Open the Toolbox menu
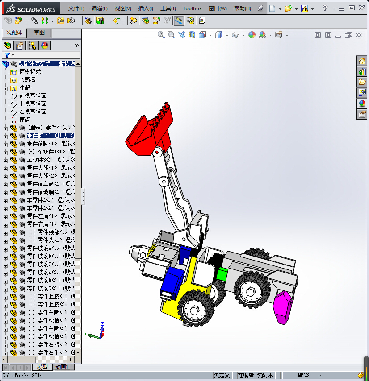 (192, 8)
